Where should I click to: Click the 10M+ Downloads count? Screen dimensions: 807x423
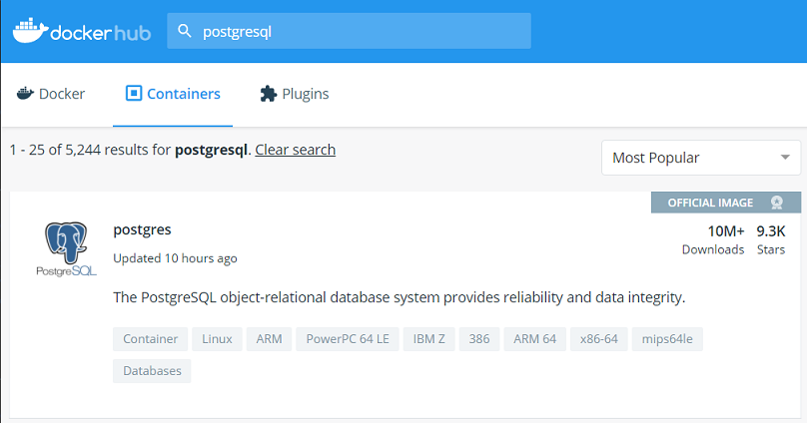(x=713, y=239)
